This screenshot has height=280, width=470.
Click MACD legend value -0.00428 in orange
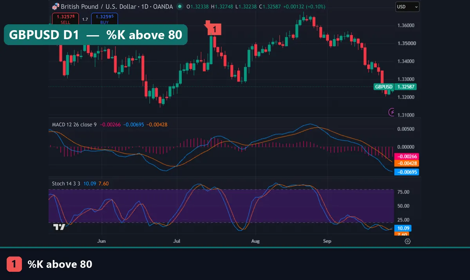[x=157, y=125]
